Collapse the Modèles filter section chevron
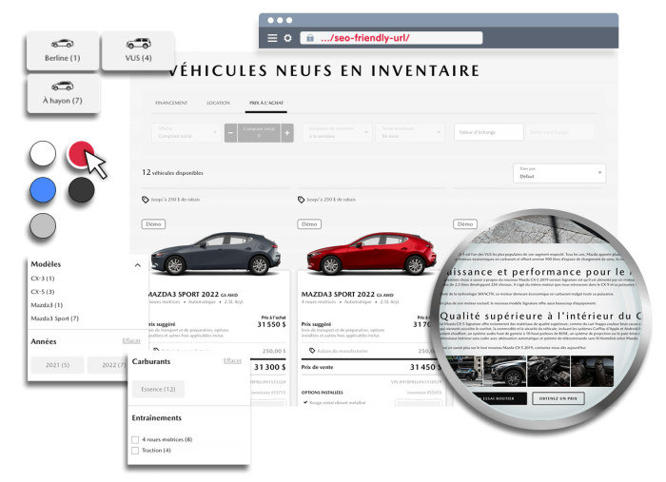 click(138, 265)
